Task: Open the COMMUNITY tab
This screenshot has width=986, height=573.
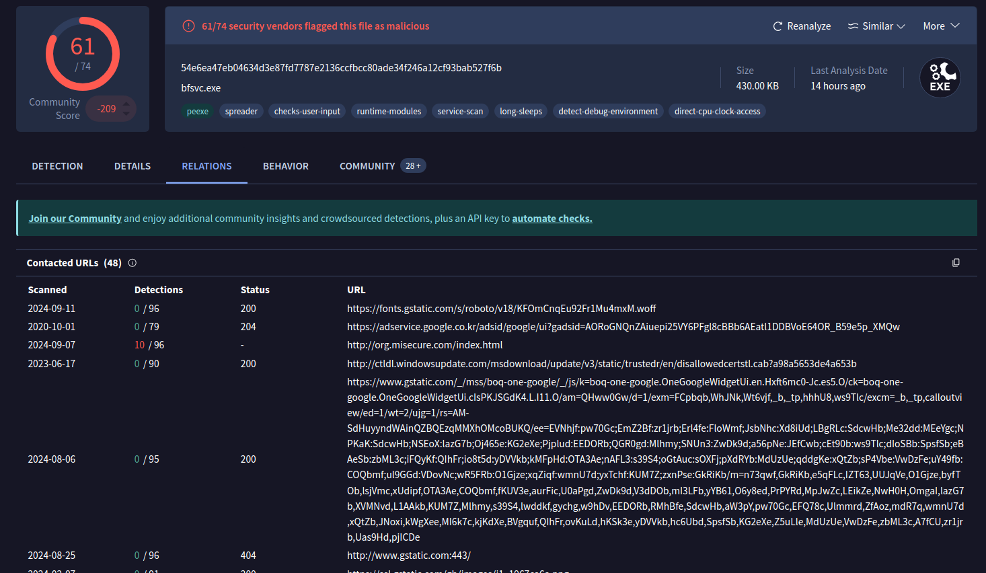Action: tap(367, 166)
